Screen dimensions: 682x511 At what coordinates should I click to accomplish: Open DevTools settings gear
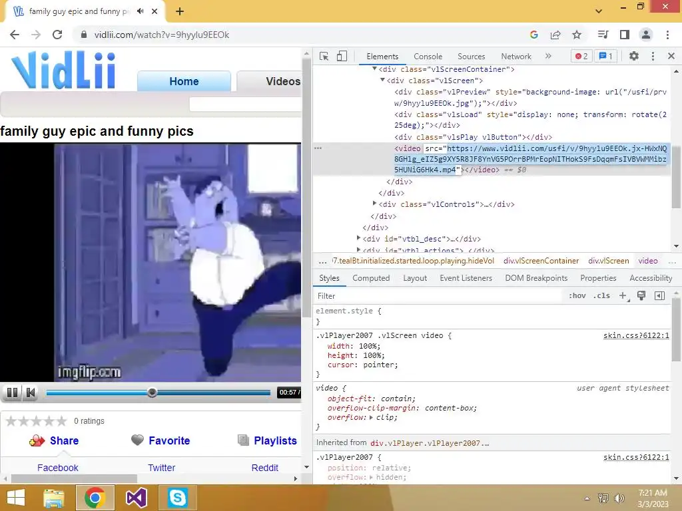click(x=634, y=56)
